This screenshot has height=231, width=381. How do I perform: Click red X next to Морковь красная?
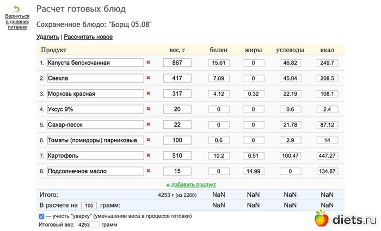[148, 93]
